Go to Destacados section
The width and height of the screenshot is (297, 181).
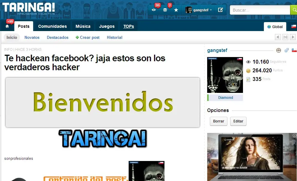tap(58, 37)
